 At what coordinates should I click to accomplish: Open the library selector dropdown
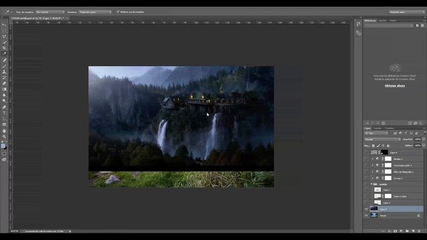pyautogui.click(x=389, y=25)
